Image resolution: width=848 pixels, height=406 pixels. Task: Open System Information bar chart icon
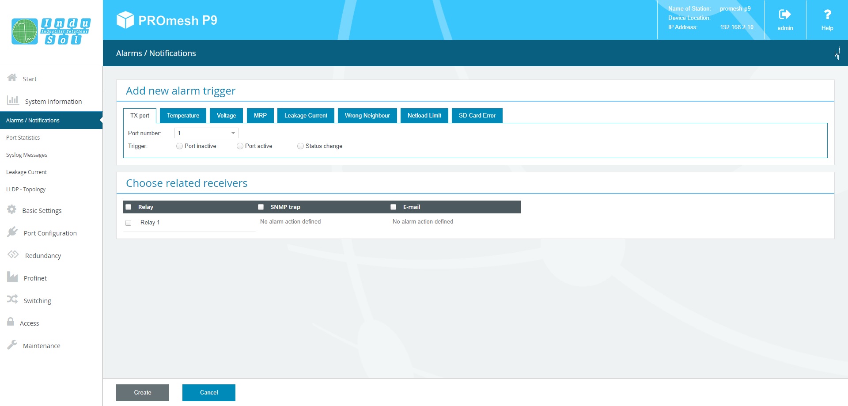(x=13, y=100)
